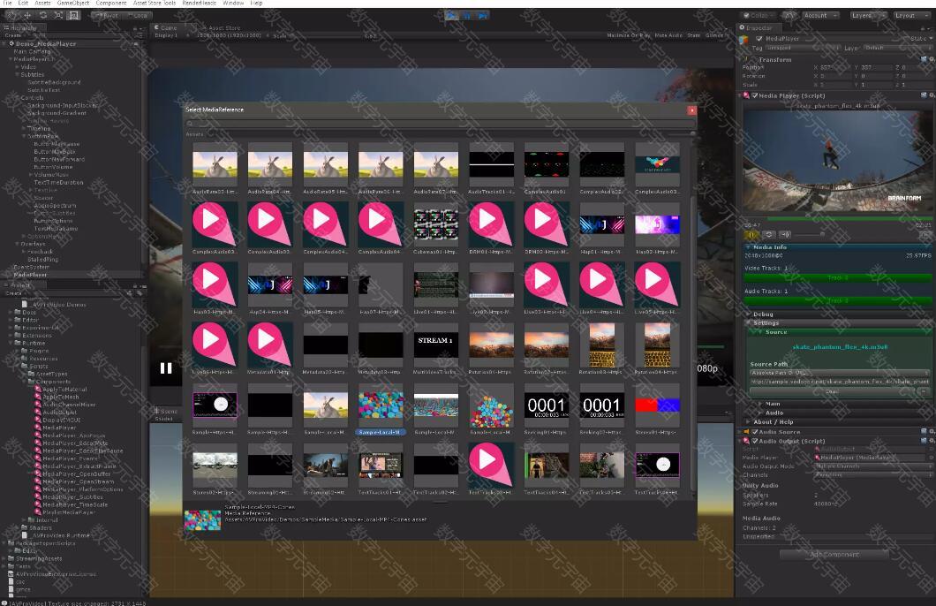936x606 pixels.
Task: Select the Hand view tool
Action: [x=12, y=15]
